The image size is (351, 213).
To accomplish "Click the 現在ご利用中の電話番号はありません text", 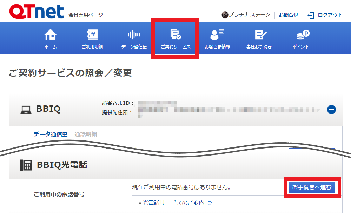I will (x=181, y=187).
